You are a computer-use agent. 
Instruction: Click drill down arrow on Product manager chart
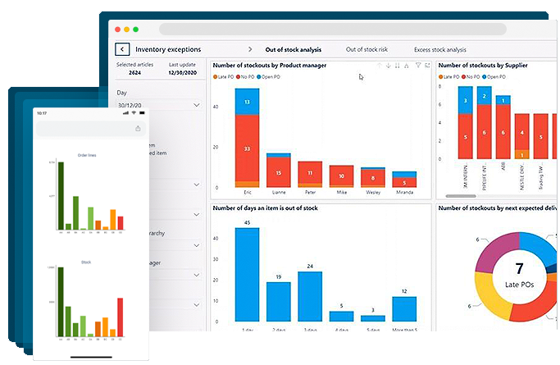point(388,65)
